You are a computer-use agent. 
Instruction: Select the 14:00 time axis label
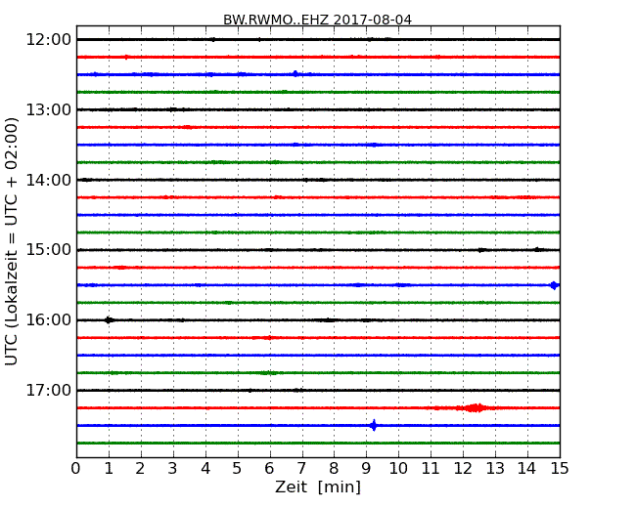(48, 180)
